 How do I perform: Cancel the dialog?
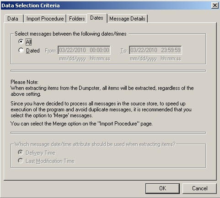[x=199, y=188]
